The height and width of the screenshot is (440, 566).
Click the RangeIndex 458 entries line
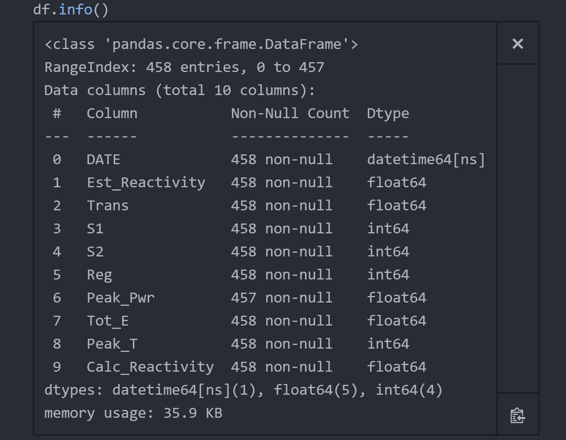(184, 68)
